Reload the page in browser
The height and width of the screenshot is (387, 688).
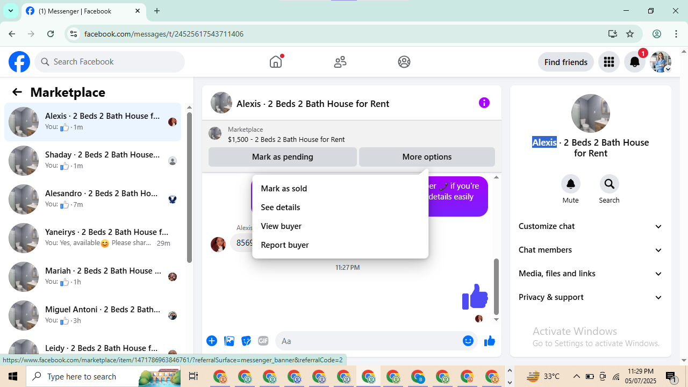51,34
